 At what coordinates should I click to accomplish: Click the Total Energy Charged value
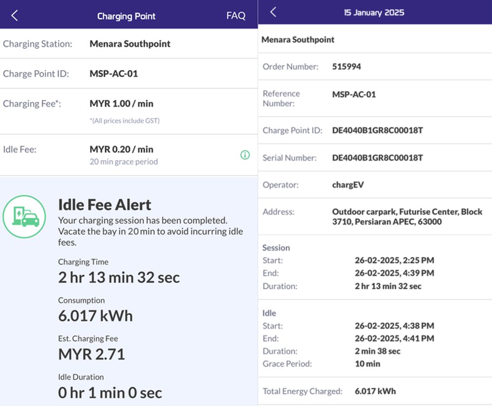click(x=375, y=391)
